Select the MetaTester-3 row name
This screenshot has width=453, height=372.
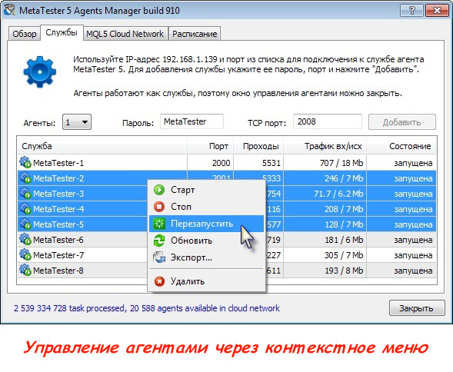(x=58, y=194)
